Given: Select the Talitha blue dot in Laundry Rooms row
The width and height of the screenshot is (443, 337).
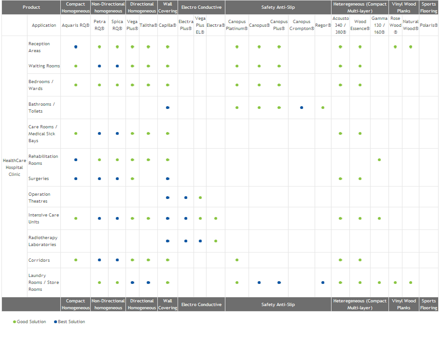Looking at the screenshot, I should (148, 283).
